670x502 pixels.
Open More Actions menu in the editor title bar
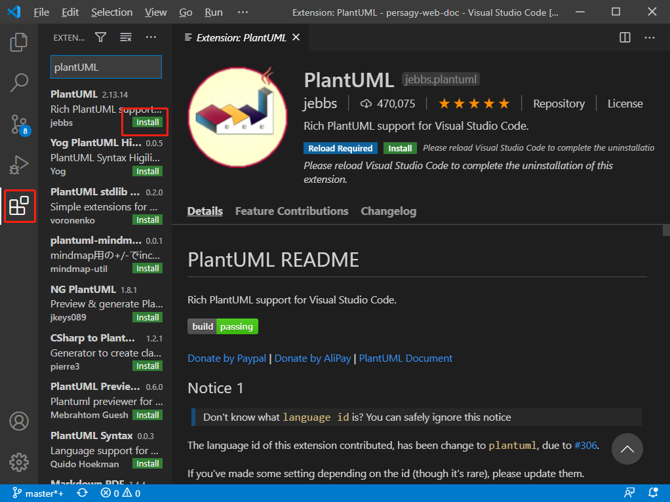click(x=651, y=37)
